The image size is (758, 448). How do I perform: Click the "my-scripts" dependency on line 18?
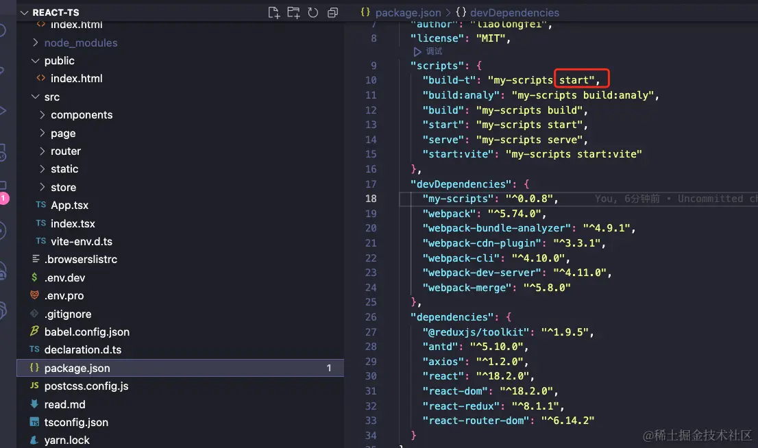tap(457, 199)
